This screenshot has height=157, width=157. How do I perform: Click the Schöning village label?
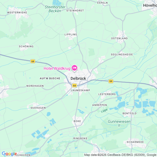tap(26, 46)
